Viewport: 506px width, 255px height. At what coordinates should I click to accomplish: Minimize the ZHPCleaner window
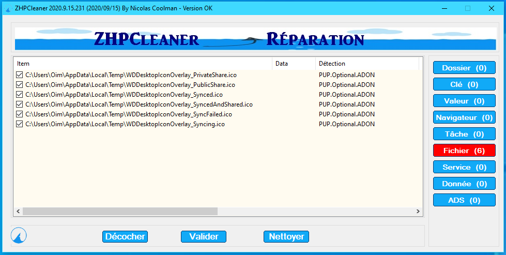tap(444, 8)
